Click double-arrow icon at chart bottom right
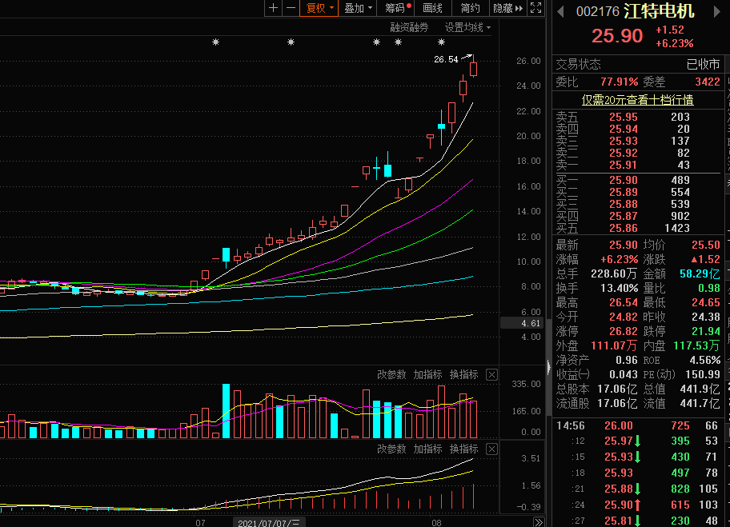The width and height of the screenshot is (730, 527). pos(539,521)
